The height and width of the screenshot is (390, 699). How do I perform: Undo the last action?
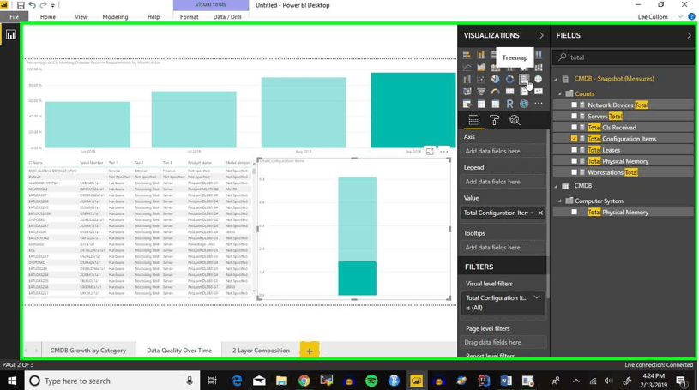click(32, 5)
